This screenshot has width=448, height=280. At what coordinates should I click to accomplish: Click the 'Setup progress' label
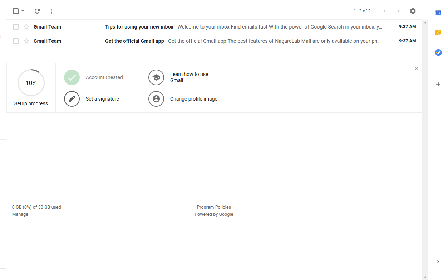point(31,103)
